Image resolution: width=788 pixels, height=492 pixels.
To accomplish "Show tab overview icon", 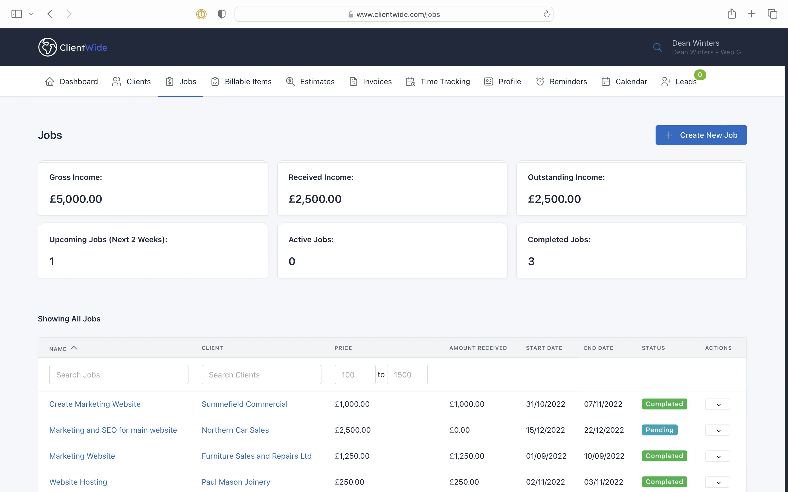I will point(772,14).
